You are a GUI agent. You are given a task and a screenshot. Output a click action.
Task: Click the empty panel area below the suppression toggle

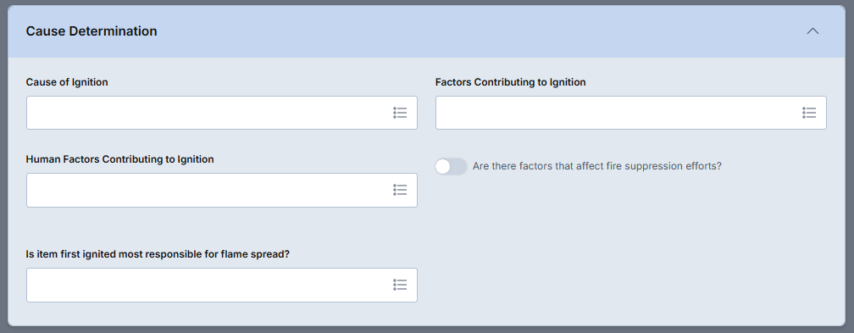point(632,251)
